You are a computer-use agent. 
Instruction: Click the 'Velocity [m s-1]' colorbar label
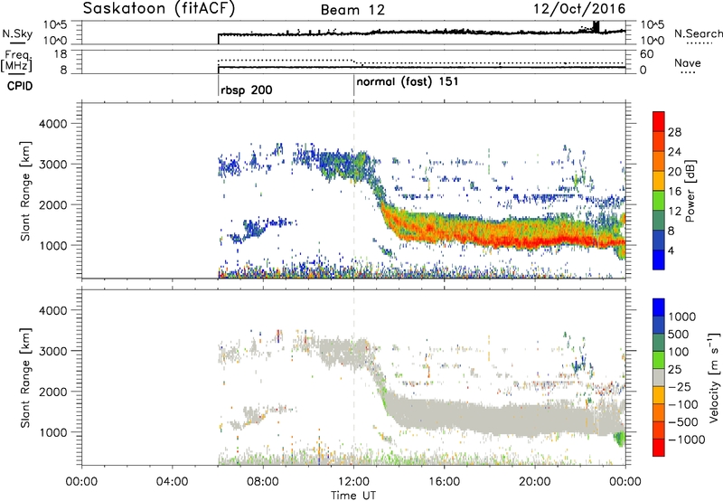(x=714, y=376)
